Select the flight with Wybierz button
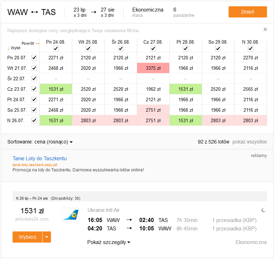 (27, 237)
